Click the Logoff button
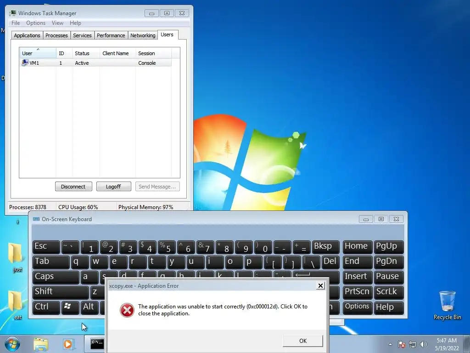The image size is (470, 353). click(x=114, y=187)
